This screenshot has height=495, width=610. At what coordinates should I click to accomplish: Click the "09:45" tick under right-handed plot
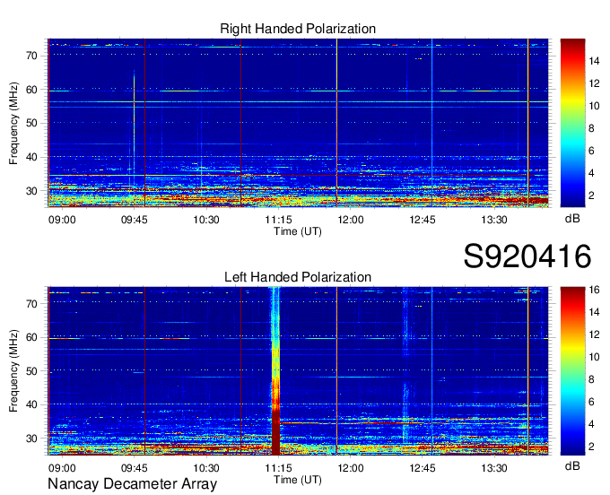[135, 220]
